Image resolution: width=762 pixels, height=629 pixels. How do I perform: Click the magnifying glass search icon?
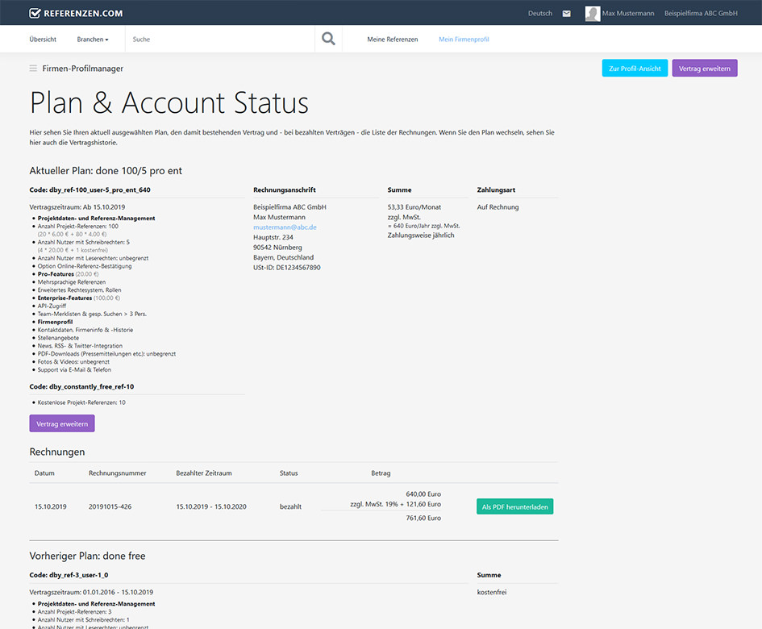328,39
